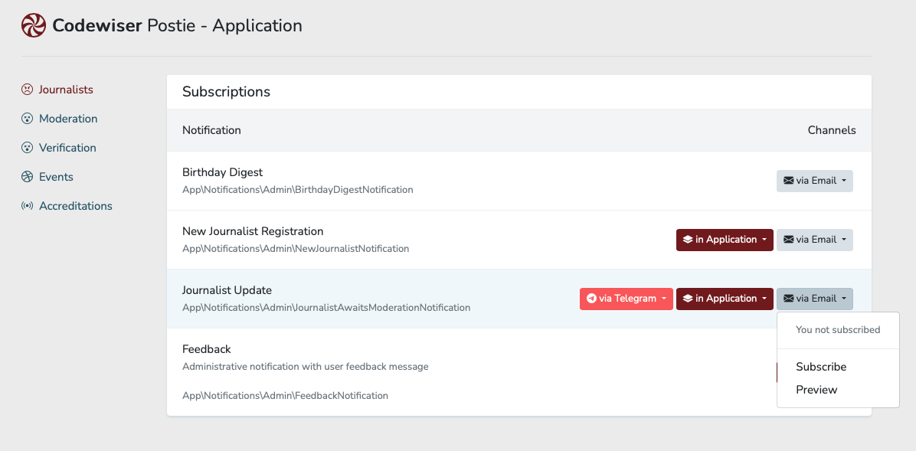
Task: Expand the in Application caret for Journalist Update
Action: pyautogui.click(x=764, y=299)
